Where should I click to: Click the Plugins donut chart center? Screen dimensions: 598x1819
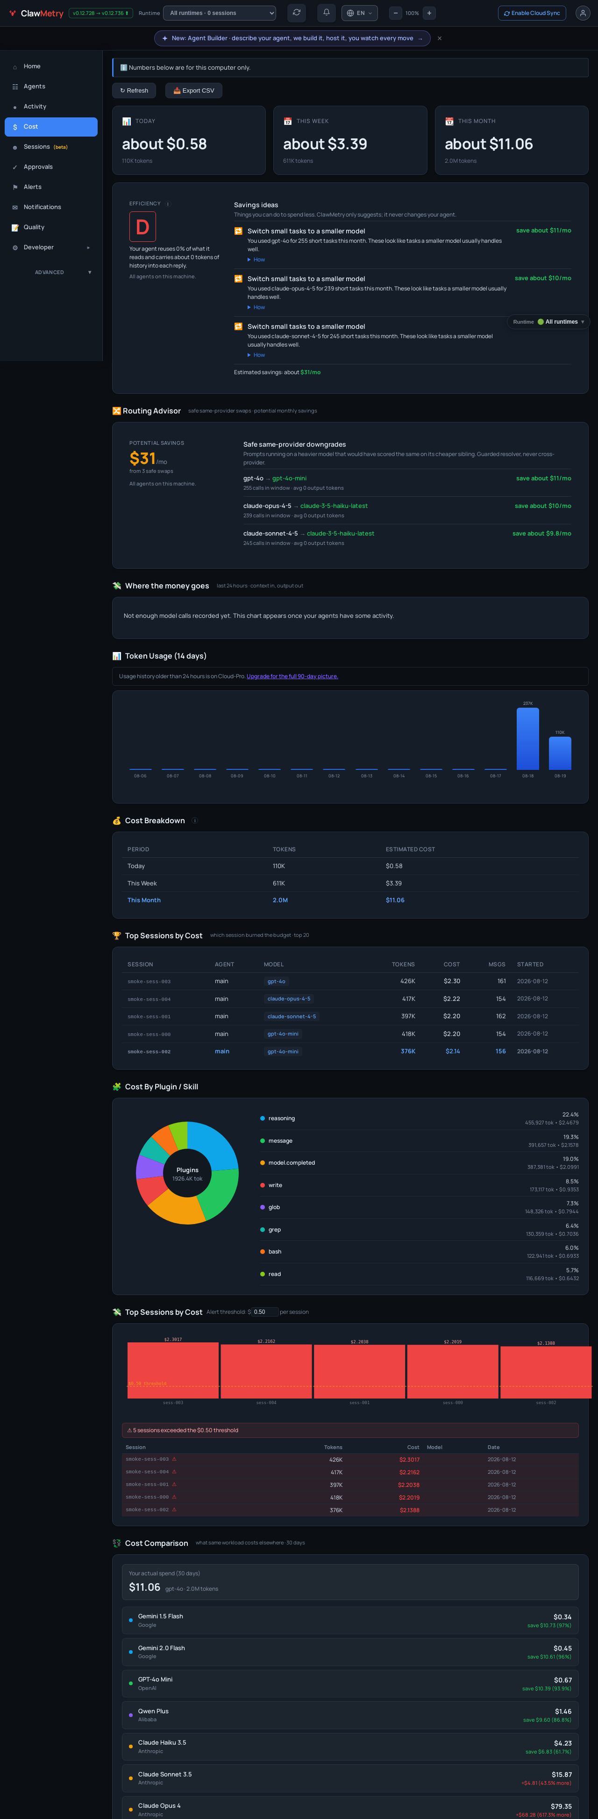(x=187, y=1174)
